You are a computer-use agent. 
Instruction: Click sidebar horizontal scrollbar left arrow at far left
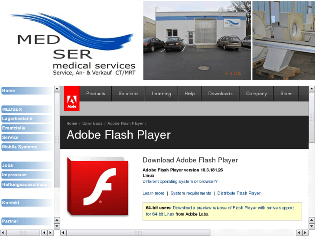point(3,233)
